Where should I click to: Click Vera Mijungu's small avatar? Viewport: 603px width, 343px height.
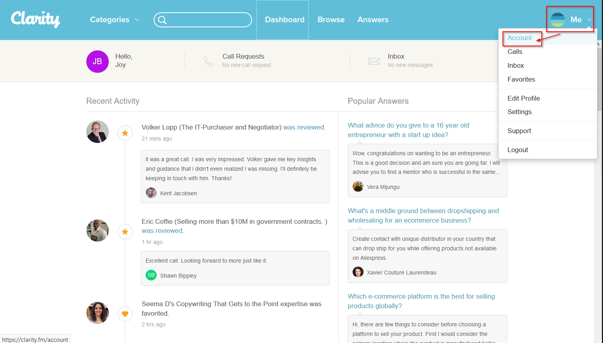click(x=358, y=187)
